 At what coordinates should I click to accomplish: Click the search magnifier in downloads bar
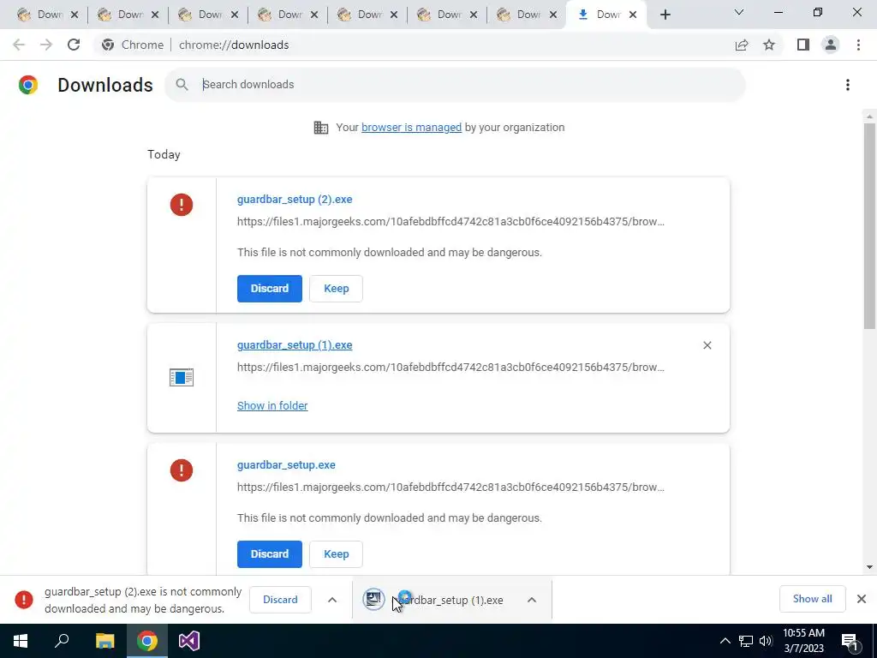[x=182, y=85]
